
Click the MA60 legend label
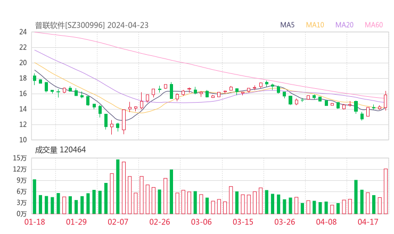pyautogui.click(x=374, y=25)
